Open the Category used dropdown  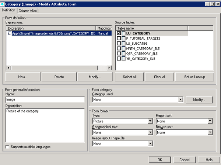click(180, 100)
